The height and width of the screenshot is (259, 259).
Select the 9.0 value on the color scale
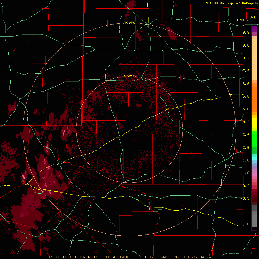246,45
